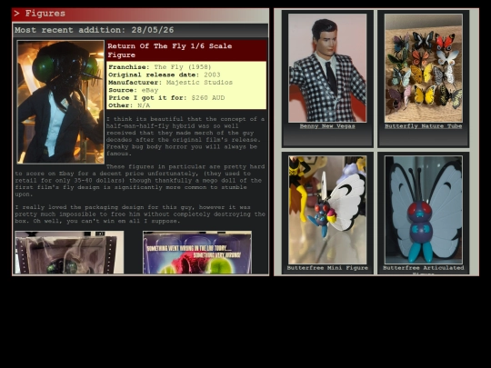Open the Butterfree Mini Figure link
491x368 pixels.
(x=327, y=268)
